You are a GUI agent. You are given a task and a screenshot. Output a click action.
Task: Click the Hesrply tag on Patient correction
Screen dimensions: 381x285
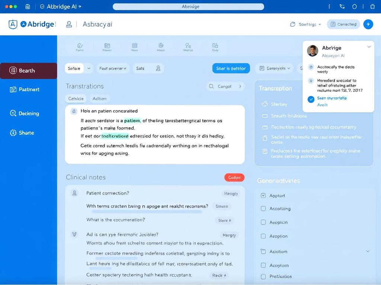[231, 193]
